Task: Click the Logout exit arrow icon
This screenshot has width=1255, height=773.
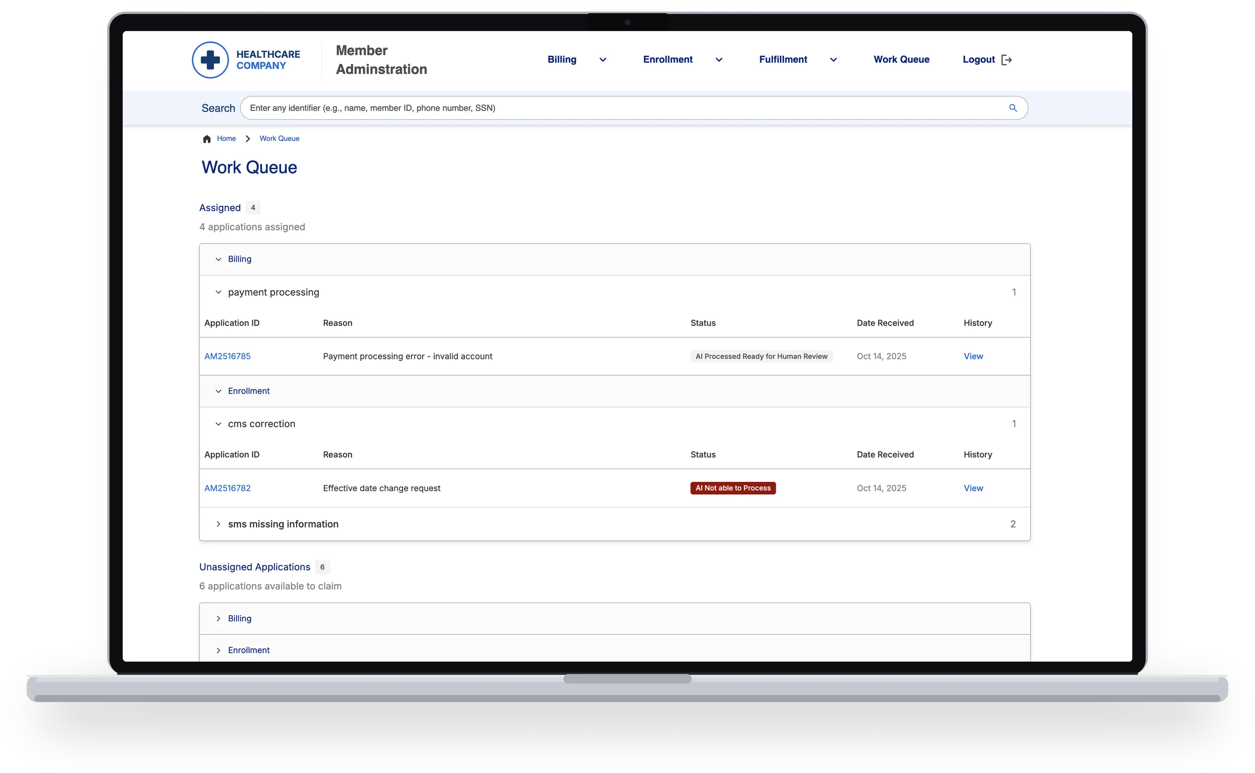Action: click(1006, 60)
